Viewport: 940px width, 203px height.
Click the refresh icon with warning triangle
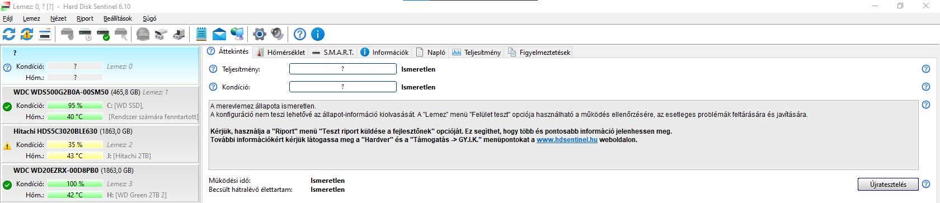pos(27,34)
